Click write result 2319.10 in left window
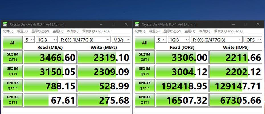The width and height of the screenshot is (265, 114). tap(104, 57)
